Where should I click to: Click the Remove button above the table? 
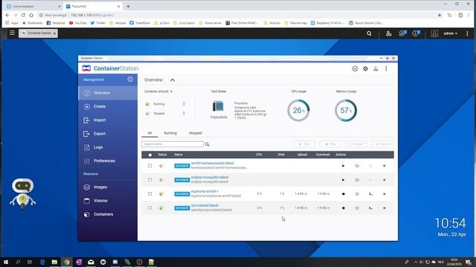383,144
